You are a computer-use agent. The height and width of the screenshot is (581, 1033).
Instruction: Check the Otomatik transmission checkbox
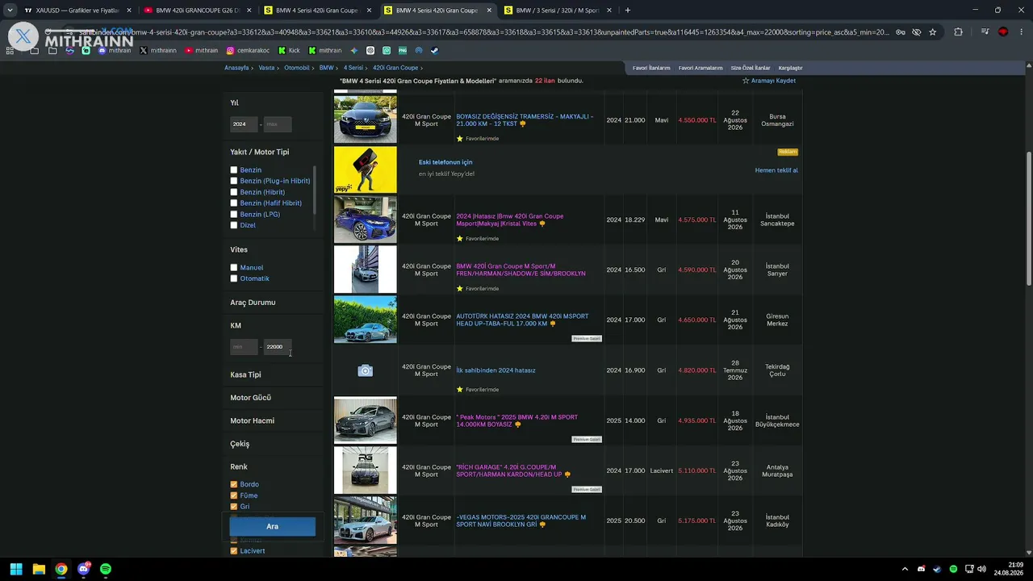(234, 278)
